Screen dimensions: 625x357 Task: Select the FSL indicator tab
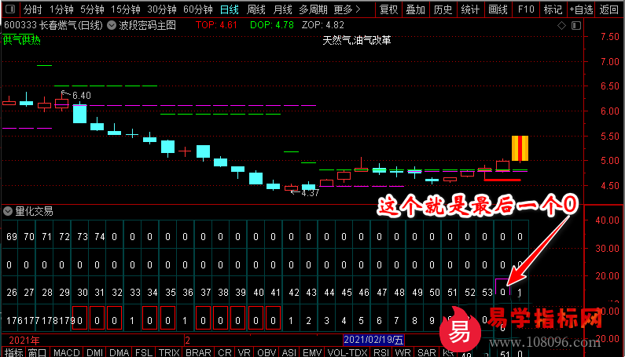(144, 352)
